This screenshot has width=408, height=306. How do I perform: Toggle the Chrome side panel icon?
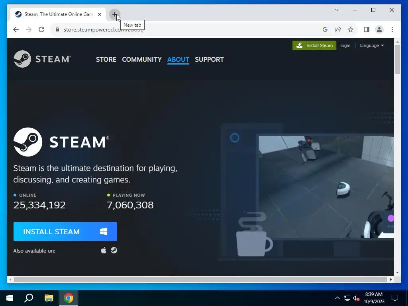pos(367,29)
